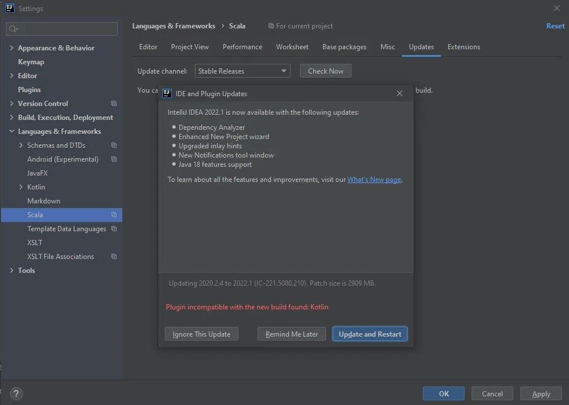Click the For current project indicator
Image resolution: width=569 pixels, height=405 pixels.
click(x=300, y=26)
